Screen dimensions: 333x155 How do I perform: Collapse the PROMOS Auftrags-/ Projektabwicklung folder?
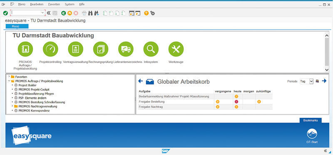pyautogui.click(x=9, y=81)
